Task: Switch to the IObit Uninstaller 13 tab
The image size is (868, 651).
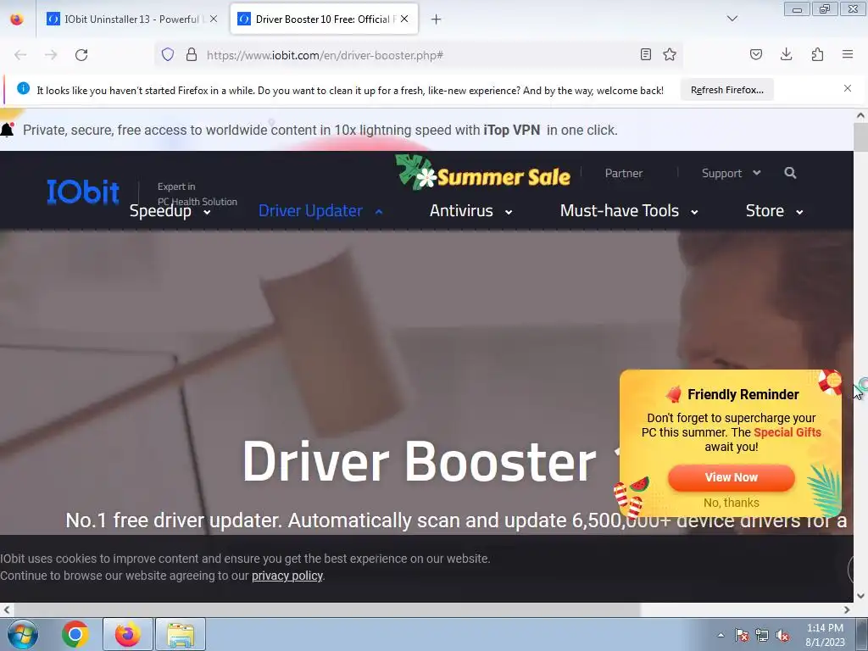Action: coord(131,19)
